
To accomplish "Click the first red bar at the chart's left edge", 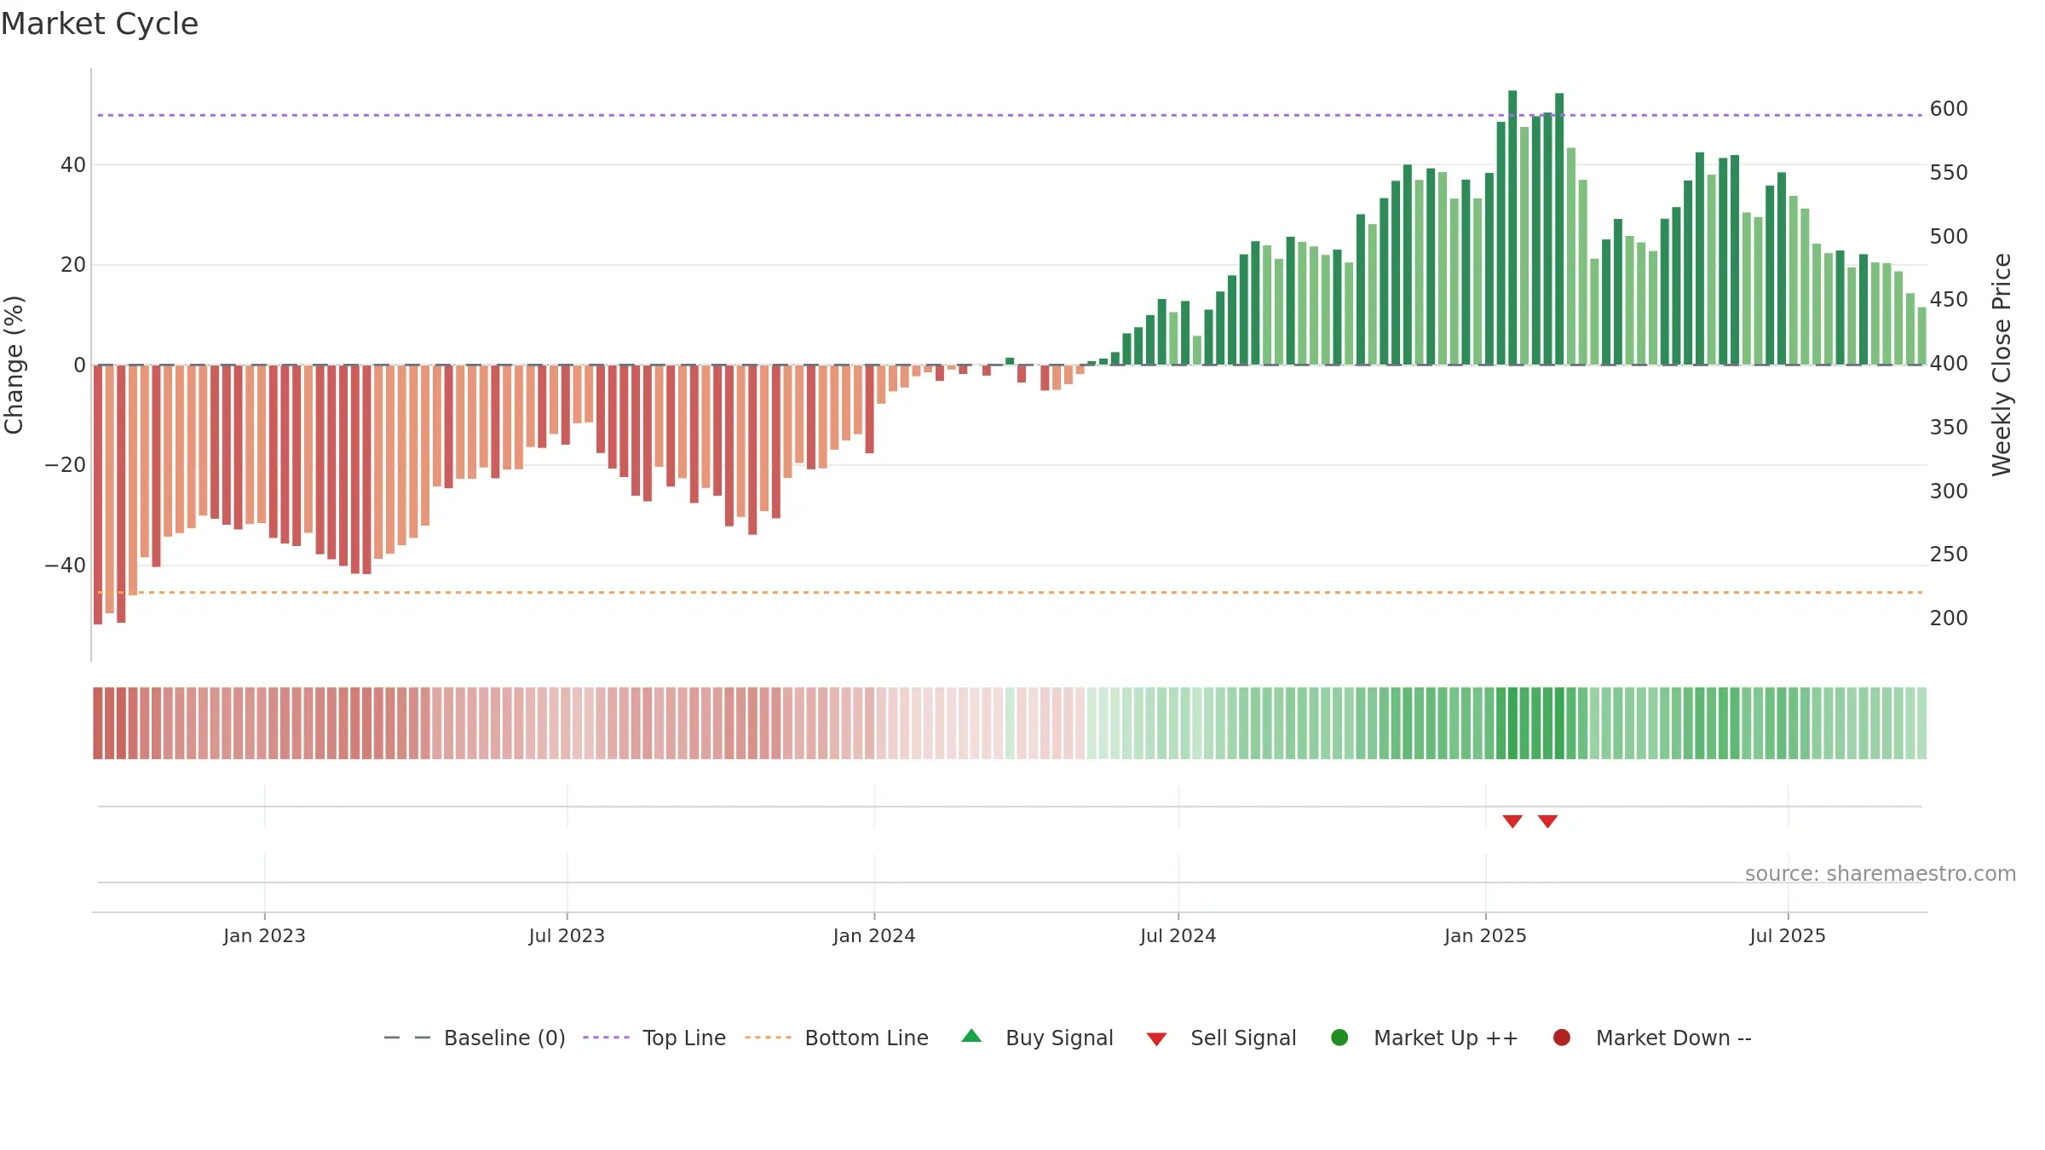I will 98,495.
